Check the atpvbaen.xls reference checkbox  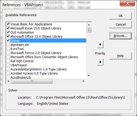coord(8,45)
